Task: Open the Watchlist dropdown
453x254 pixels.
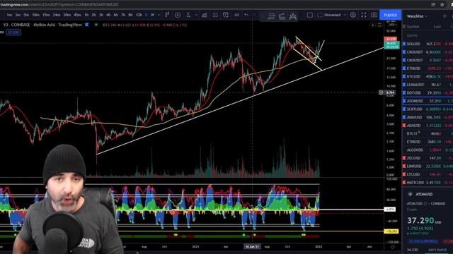Action: pyautogui.click(x=417, y=16)
